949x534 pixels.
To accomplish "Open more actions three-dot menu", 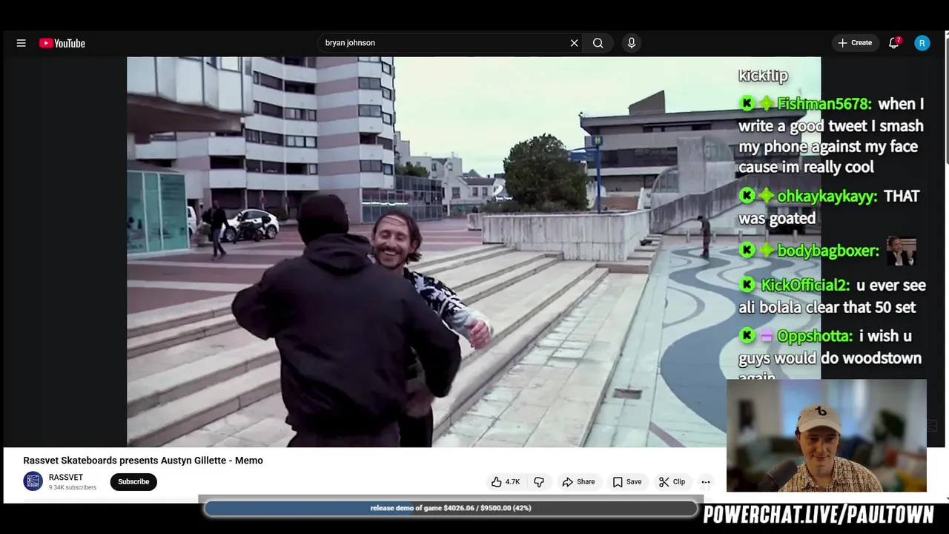I will point(706,482).
